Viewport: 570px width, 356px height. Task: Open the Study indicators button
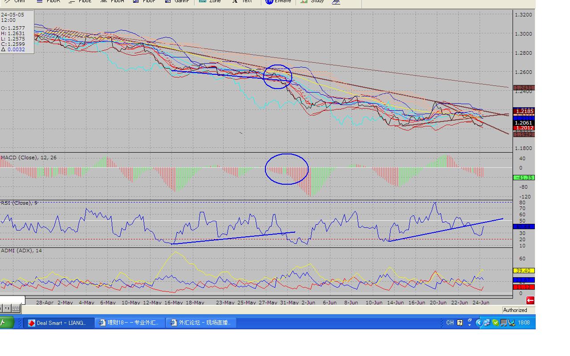(312, 1)
